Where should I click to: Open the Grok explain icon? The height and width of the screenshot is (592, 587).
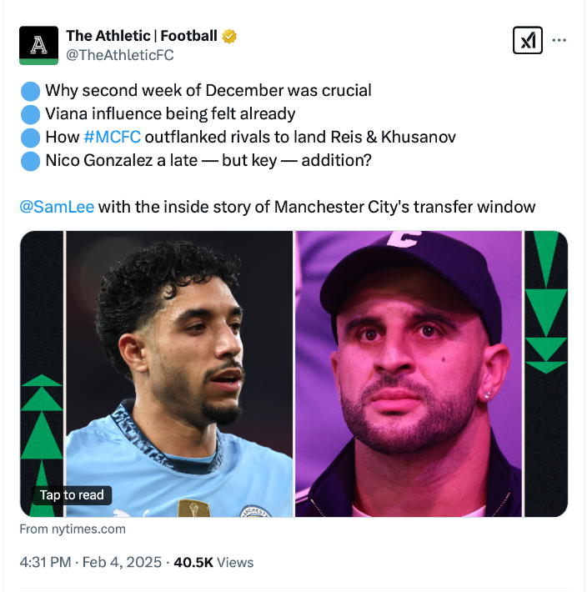click(527, 40)
